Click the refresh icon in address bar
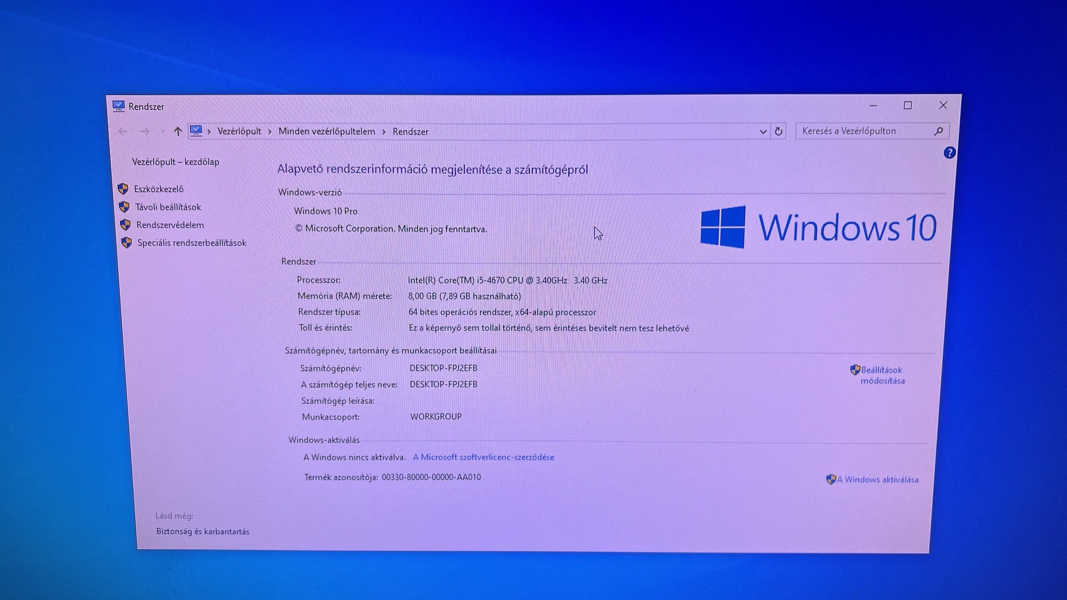 pyautogui.click(x=778, y=131)
